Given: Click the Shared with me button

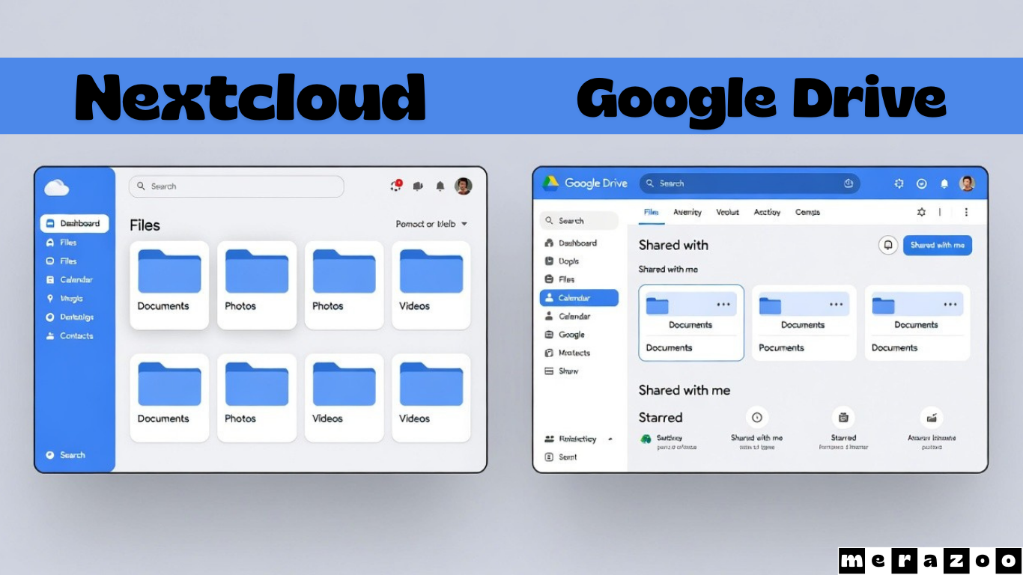Looking at the screenshot, I should click(937, 245).
